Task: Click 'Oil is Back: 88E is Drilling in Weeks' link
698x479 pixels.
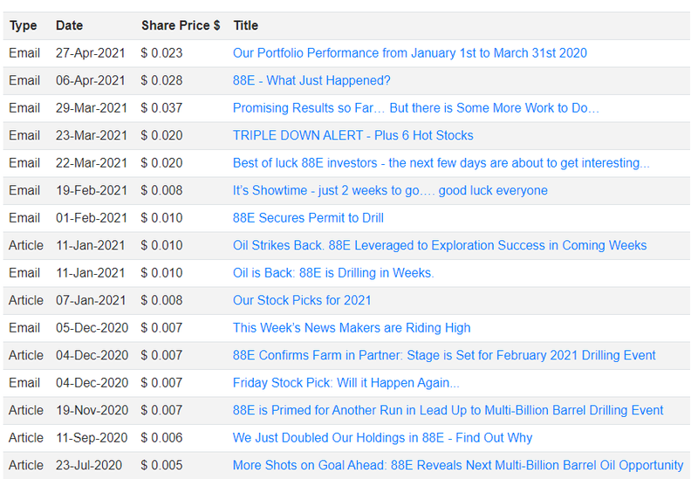Action: [x=333, y=273]
